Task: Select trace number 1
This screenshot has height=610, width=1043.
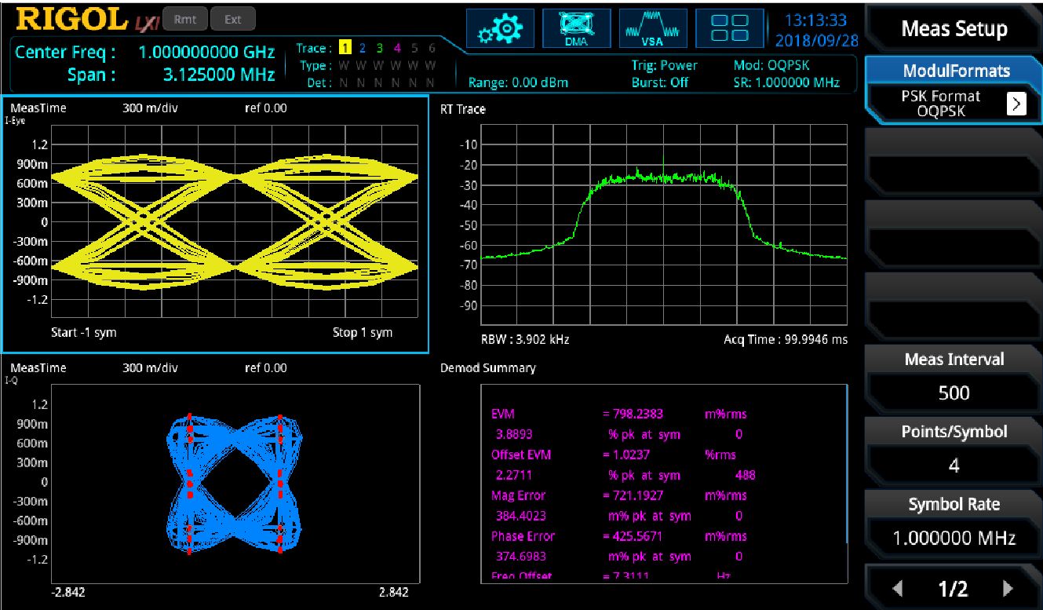Action: pyautogui.click(x=344, y=49)
